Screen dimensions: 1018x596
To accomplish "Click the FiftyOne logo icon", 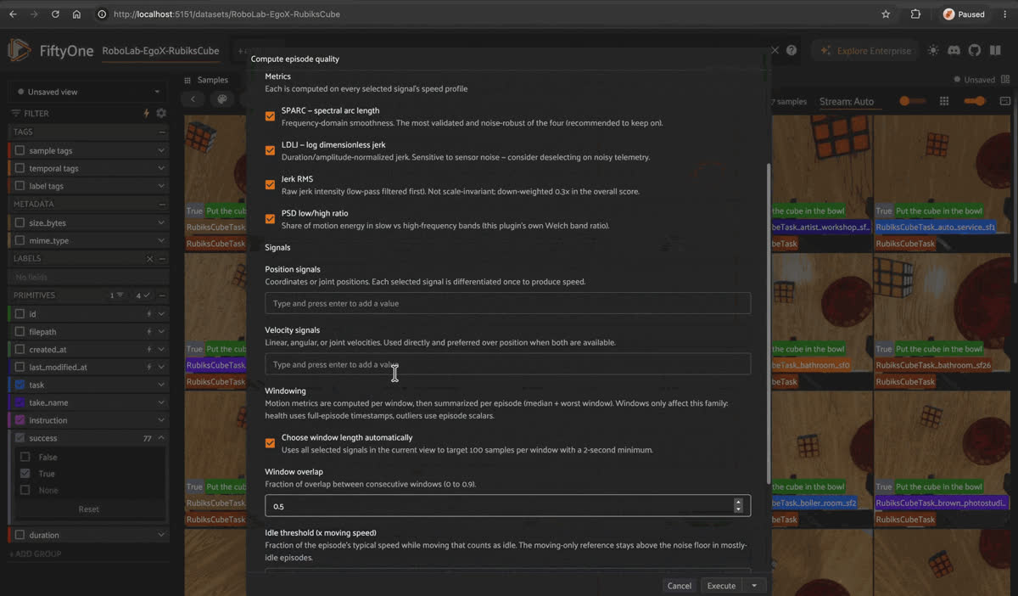I will pos(20,50).
